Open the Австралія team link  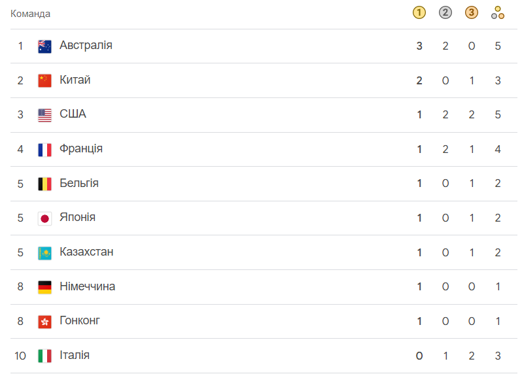[x=86, y=45]
